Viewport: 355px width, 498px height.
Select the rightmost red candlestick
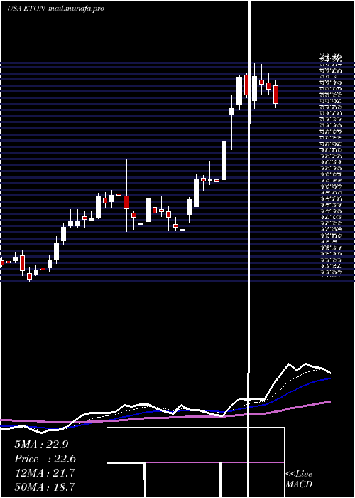[276, 94]
